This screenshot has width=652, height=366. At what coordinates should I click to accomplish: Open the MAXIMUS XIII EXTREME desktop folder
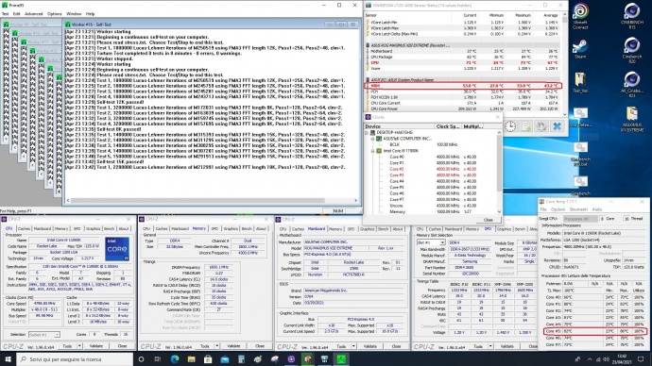[x=631, y=119]
